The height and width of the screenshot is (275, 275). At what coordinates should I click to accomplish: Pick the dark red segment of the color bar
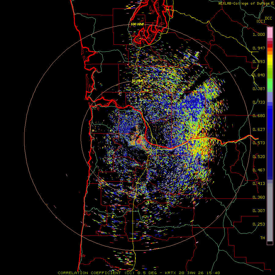click(270, 46)
